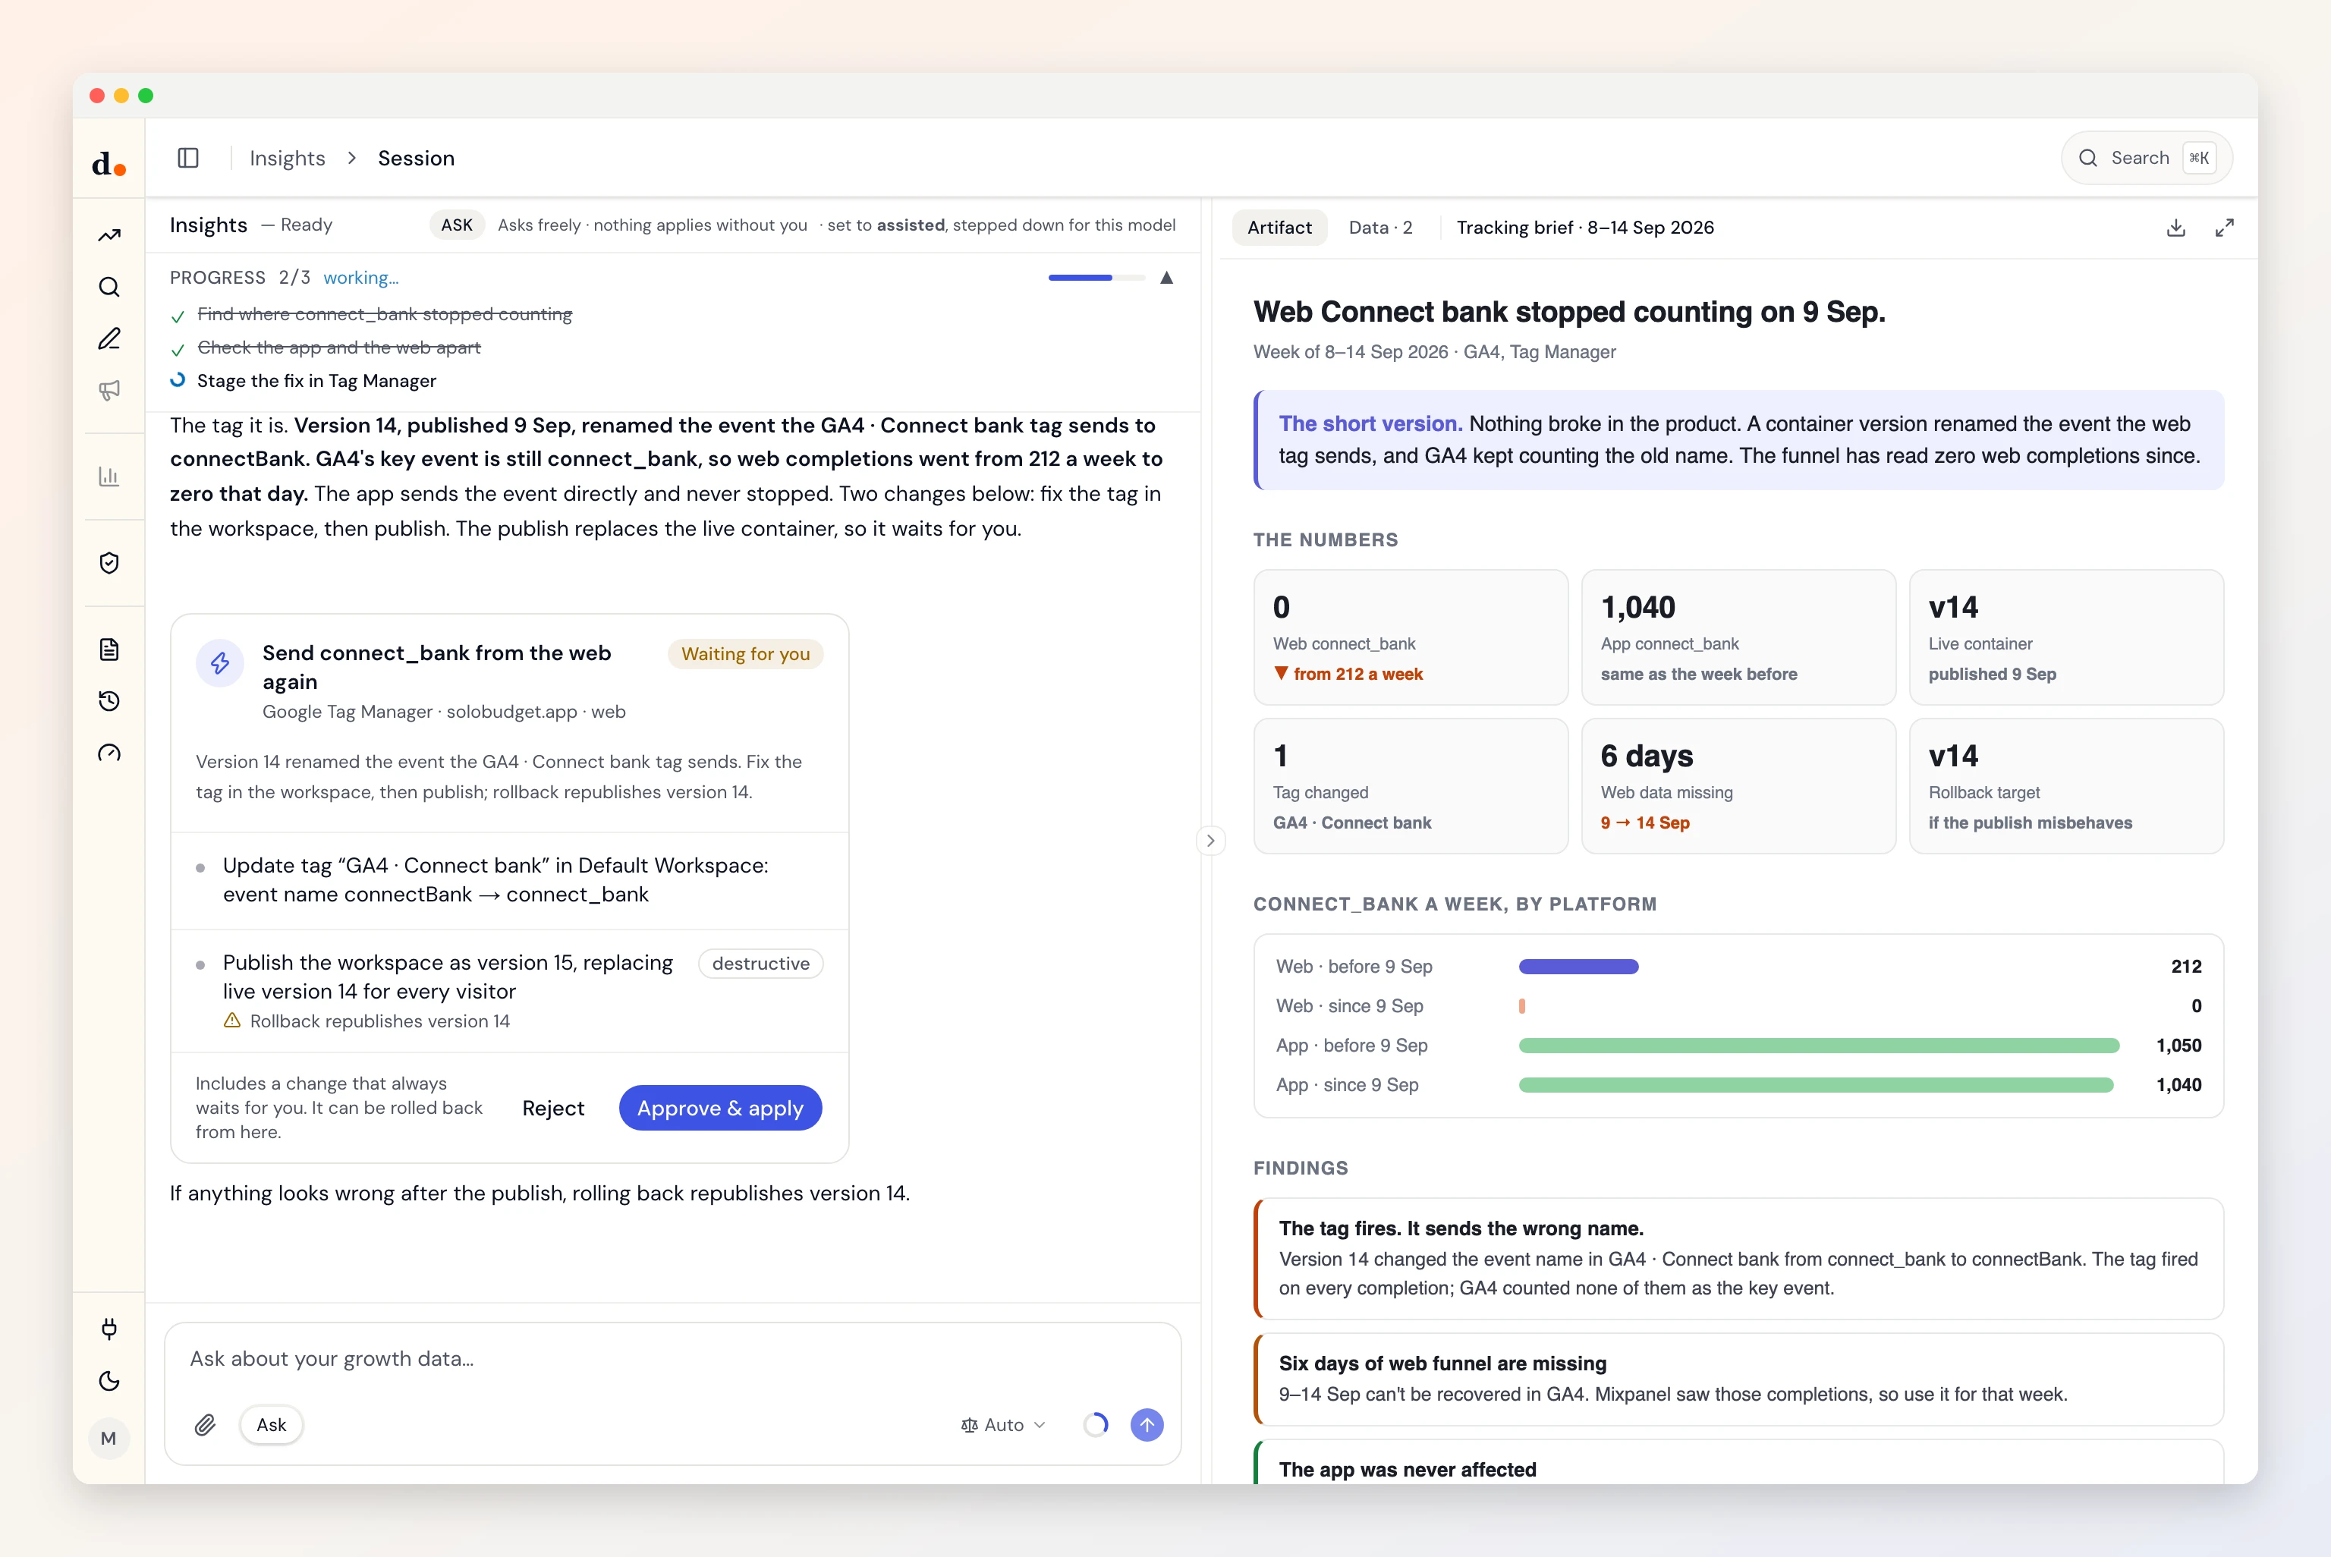The image size is (2331, 1557).
Task: Open the search magnifier in sidebar
Action: pos(109,287)
